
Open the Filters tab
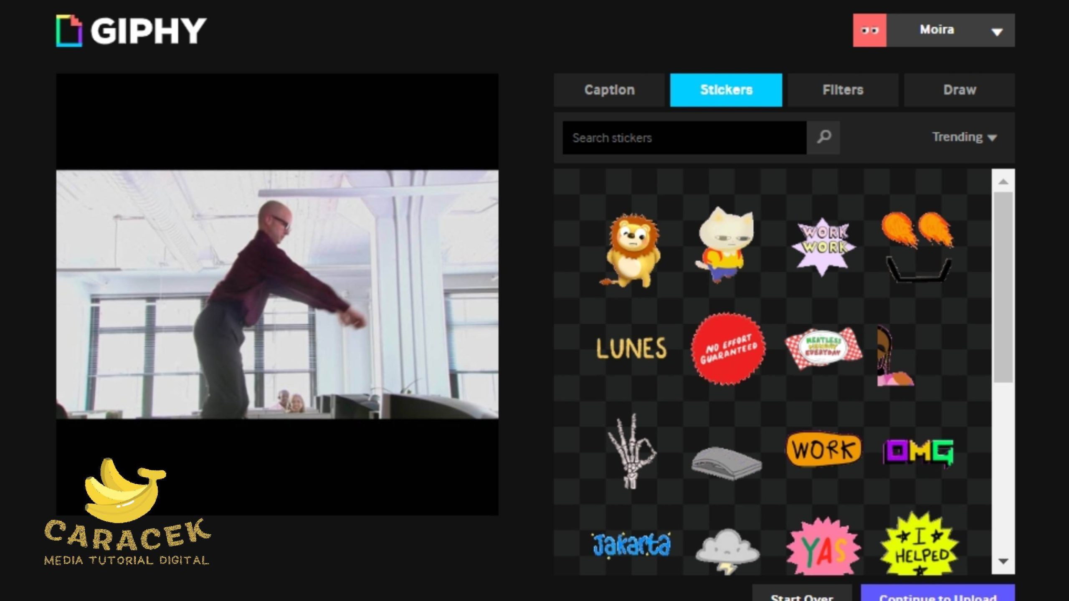[843, 90]
